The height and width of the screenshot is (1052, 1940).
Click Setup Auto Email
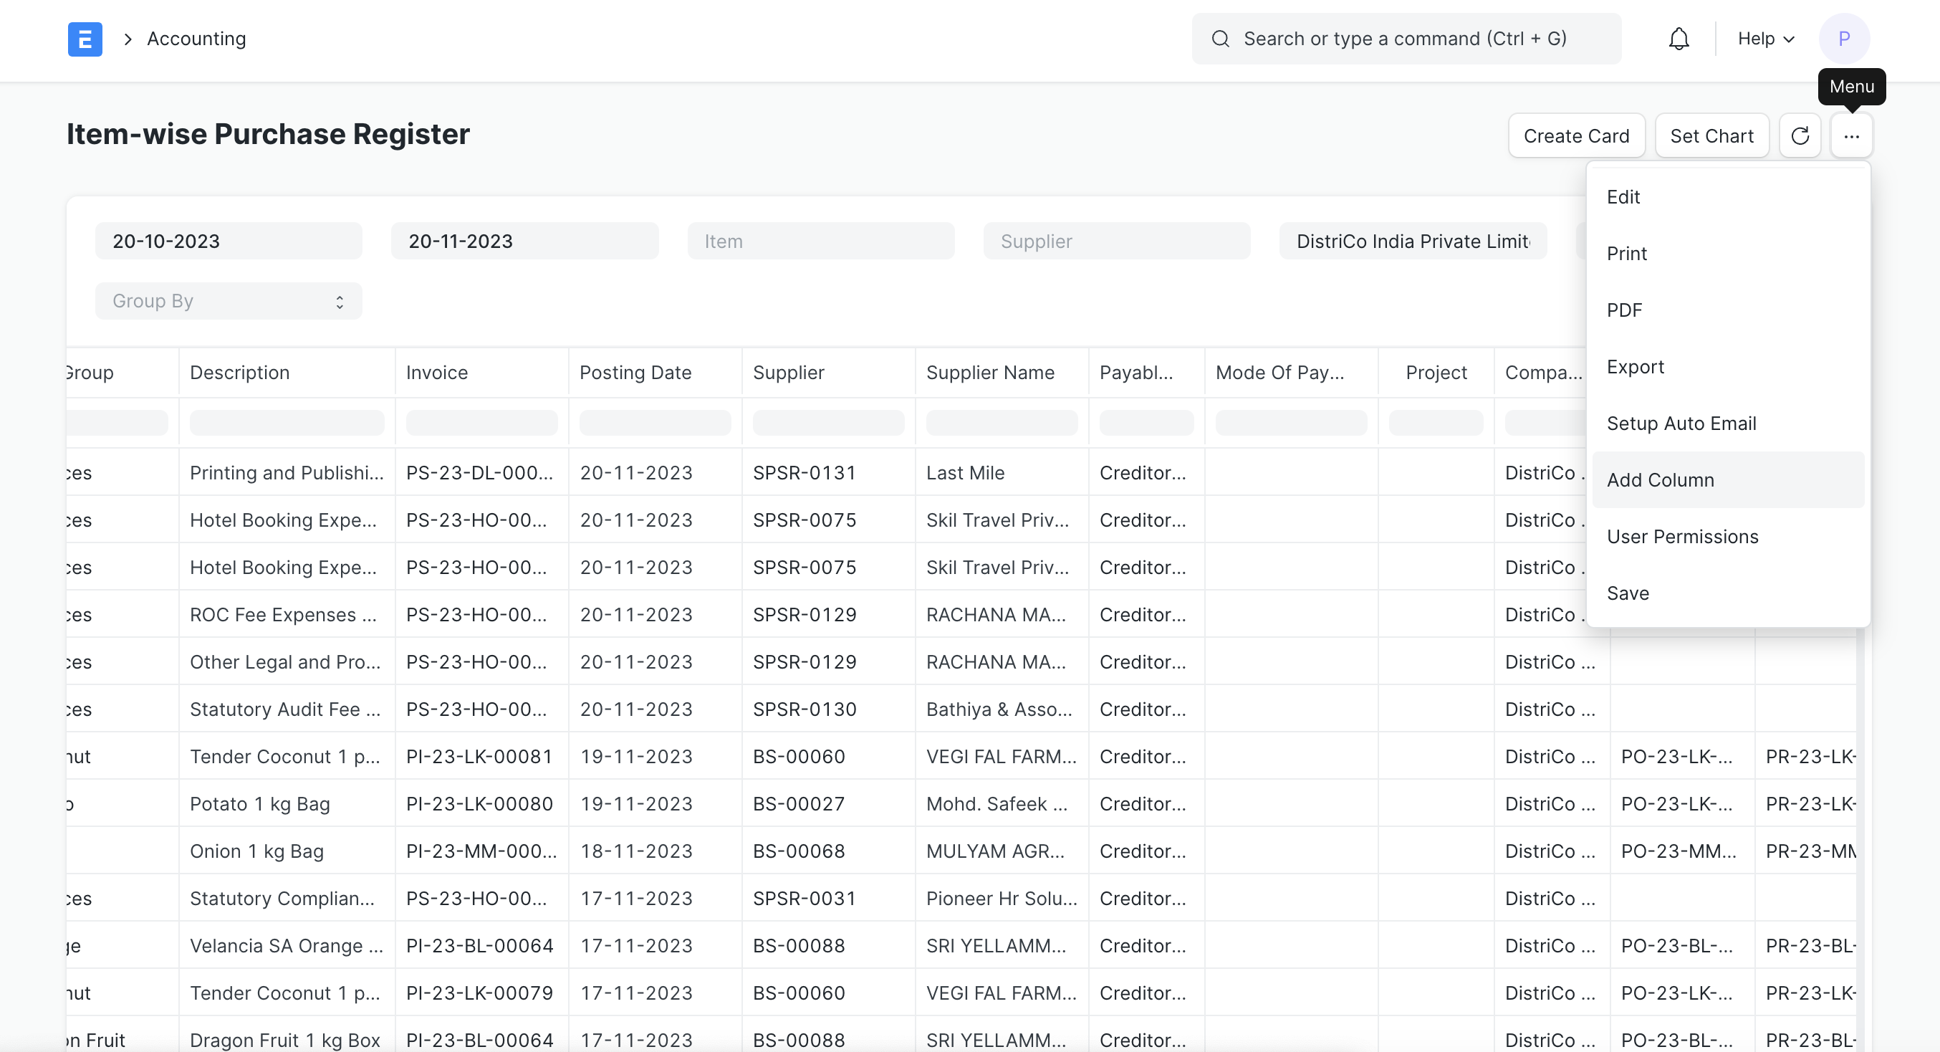1681,423
